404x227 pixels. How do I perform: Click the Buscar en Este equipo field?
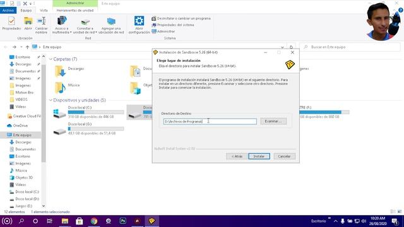pyautogui.click(x=350, y=47)
